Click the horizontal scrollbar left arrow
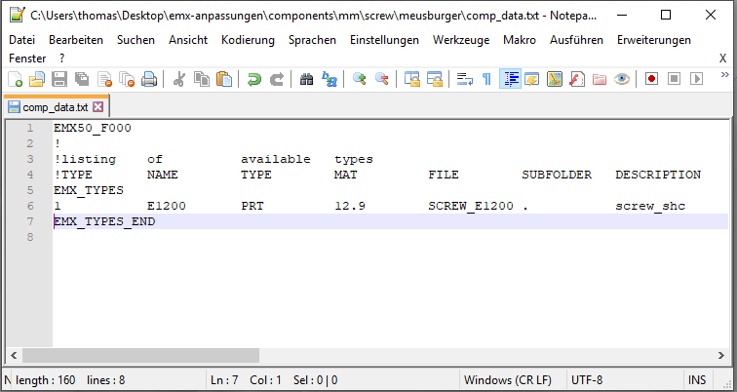Image resolution: width=737 pixels, height=392 pixels. click(14, 355)
